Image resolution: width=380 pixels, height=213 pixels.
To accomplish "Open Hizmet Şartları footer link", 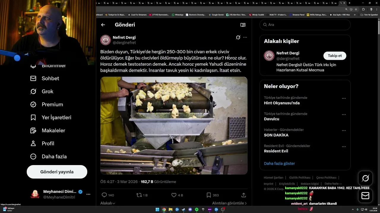I will pos(273,177).
